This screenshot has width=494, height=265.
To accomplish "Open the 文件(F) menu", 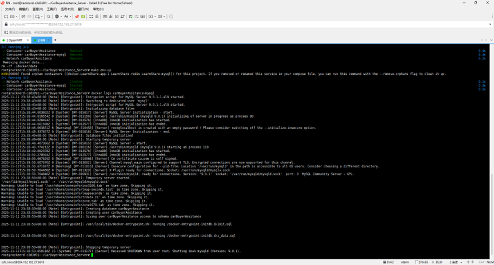I will pyautogui.click(x=10, y=9).
